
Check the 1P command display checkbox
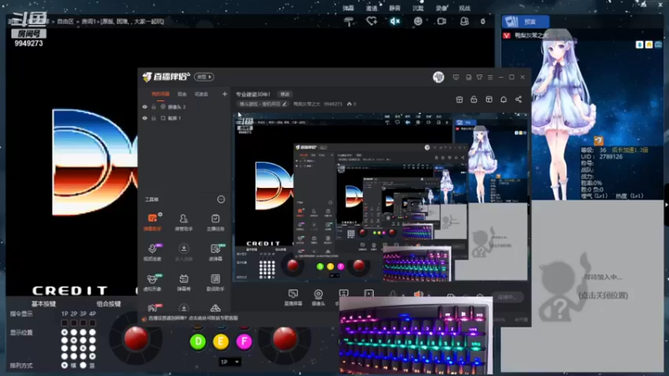pos(64,323)
